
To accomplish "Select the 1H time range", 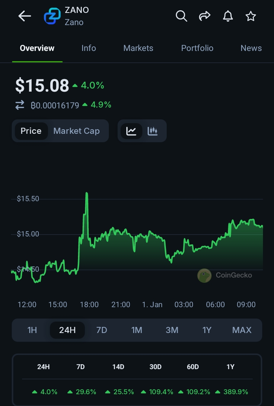I will coord(32,330).
